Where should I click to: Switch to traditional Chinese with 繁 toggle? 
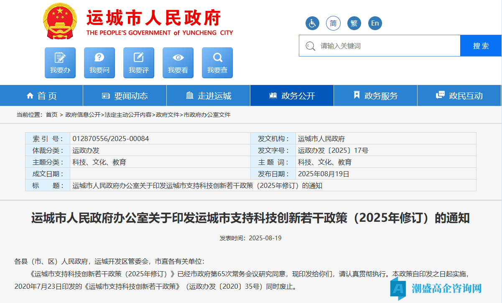coord(354,23)
